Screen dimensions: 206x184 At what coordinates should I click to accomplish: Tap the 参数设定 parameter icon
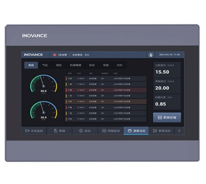(155, 131)
